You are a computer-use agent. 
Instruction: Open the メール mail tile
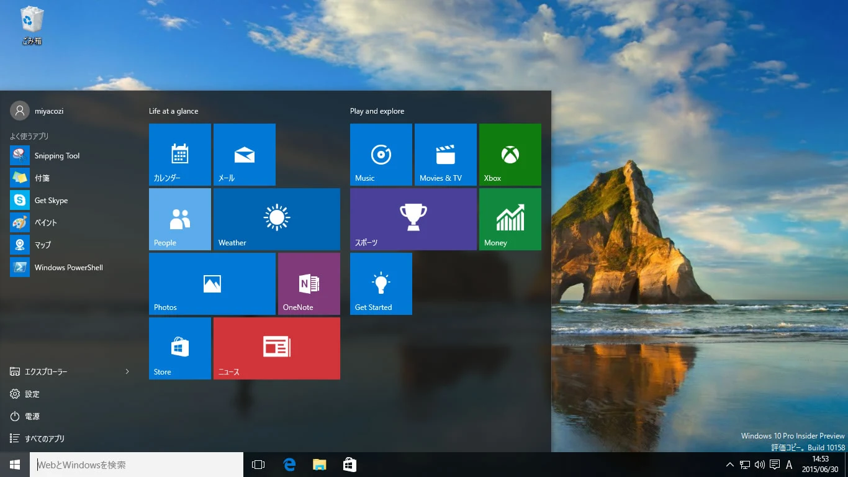point(245,155)
